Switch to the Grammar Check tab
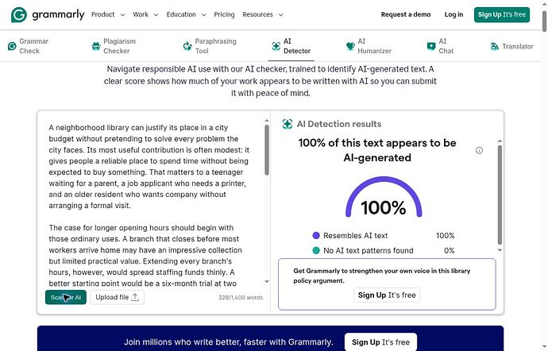The height and width of the screenshot is (351, 548). coord(28,46)
